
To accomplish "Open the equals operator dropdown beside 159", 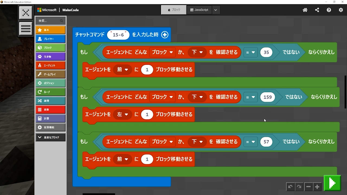I will (x=250, y=97).
